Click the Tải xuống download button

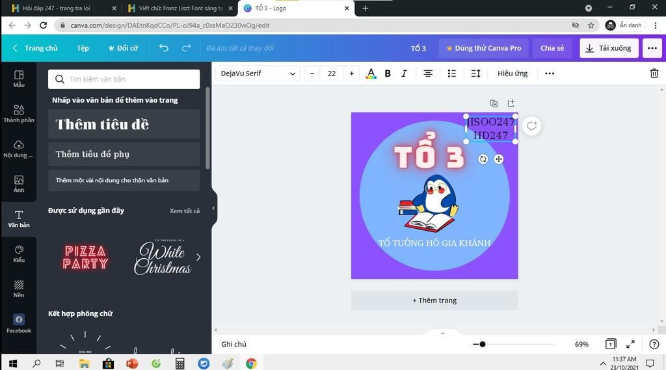pyautogui.click(x=609, y=48)
